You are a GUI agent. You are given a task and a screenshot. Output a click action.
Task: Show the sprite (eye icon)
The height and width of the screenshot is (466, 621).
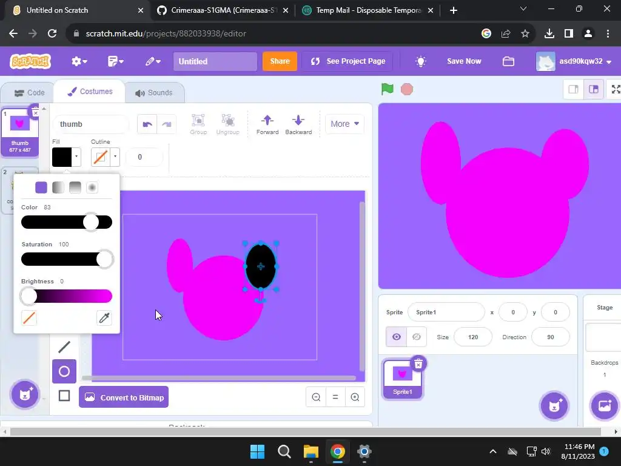[397, 337]
